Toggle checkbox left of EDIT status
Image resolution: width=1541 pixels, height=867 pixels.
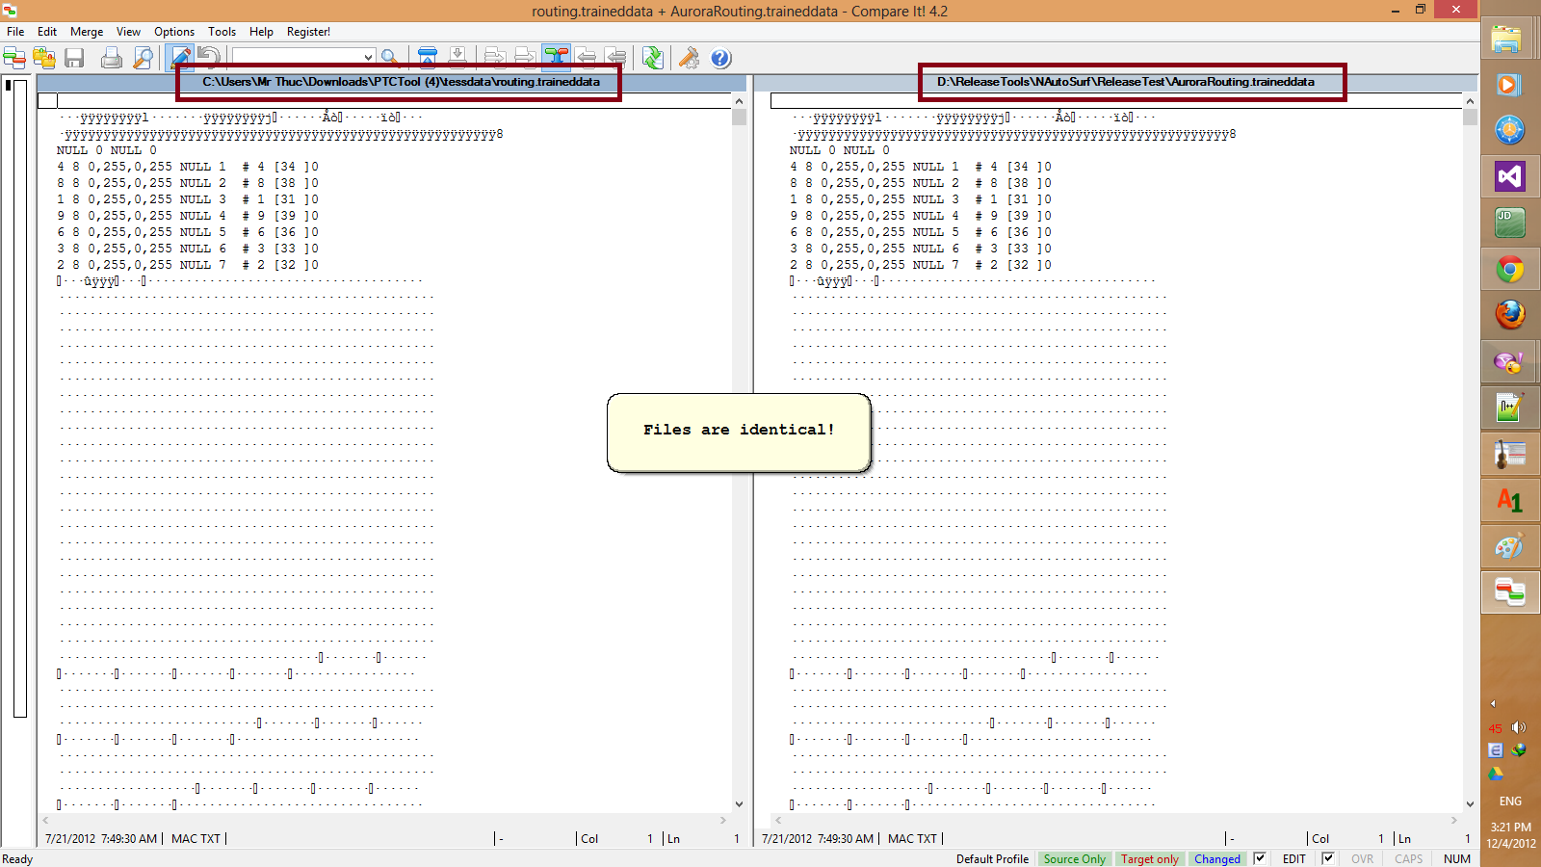tap(1260, 858)
